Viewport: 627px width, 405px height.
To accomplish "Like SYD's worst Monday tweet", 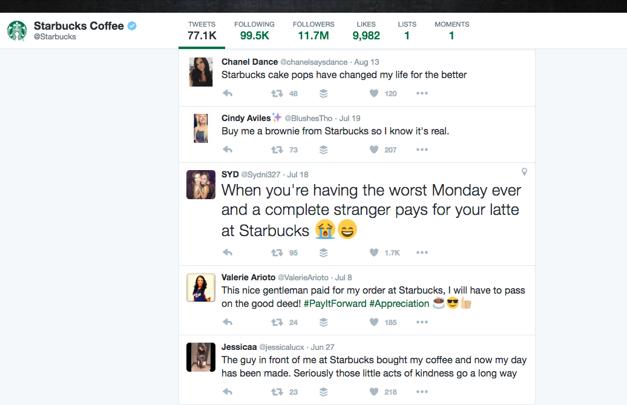I will coord(374,252).
